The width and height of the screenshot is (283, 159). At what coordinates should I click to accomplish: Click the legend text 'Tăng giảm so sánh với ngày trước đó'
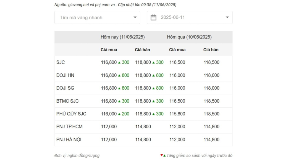(200, 156)
